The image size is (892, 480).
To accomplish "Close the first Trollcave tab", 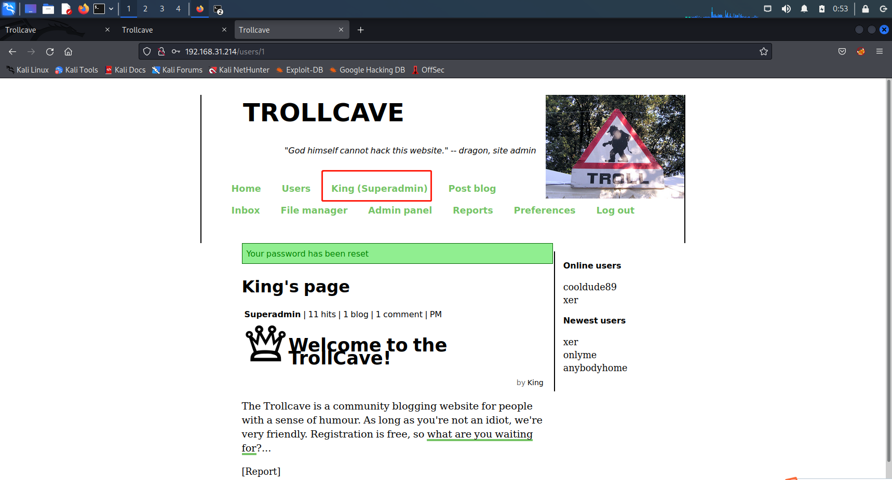I will point(107,30).
